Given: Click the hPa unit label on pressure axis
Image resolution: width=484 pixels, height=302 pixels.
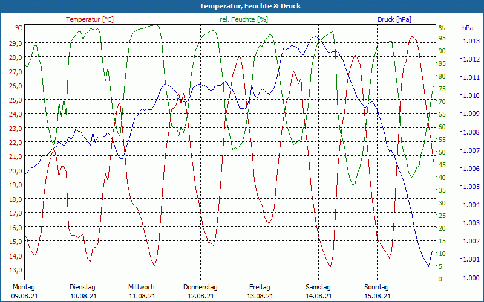Looking at the screenshot, I should pyautogui.click(x=468, y=28).
